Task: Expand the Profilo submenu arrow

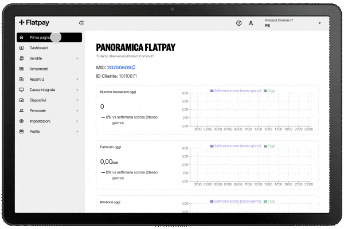Action: [x=77, y=132]
